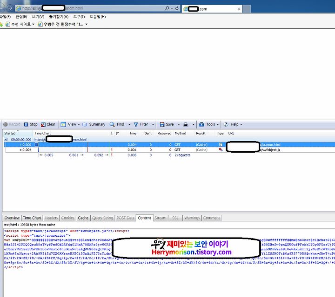Select the swfobject.js request row
Screen dimensions: 335x297
click(169, 150)
